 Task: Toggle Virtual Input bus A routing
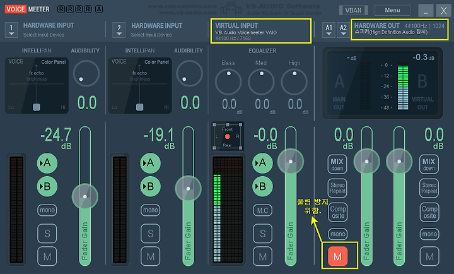click(262, 163)
